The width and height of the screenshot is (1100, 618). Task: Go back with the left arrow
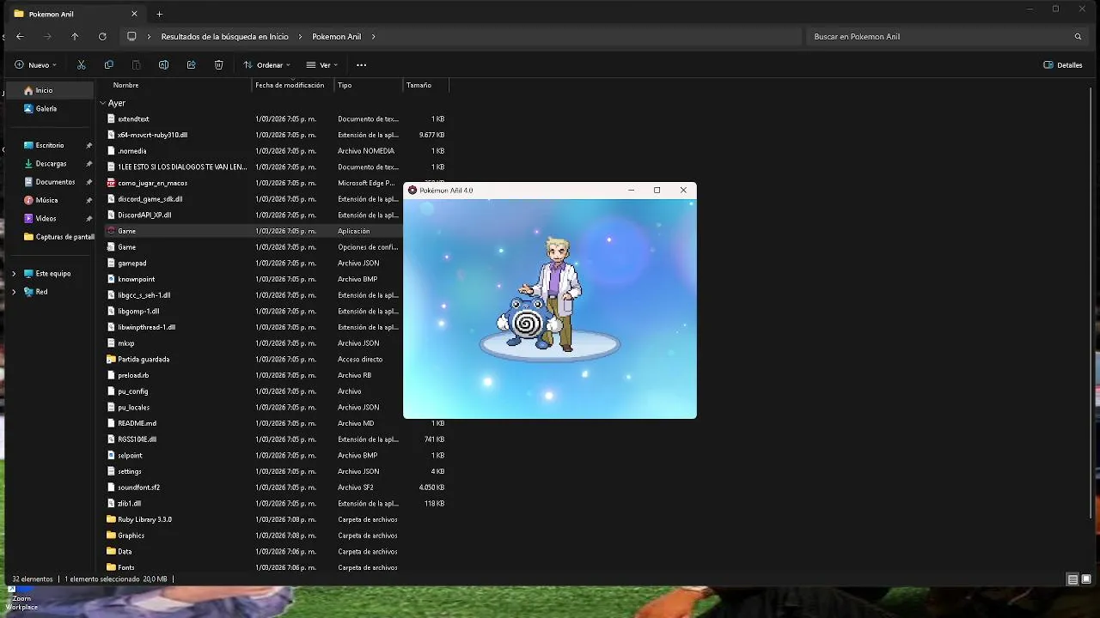click(x=20, y=37)
